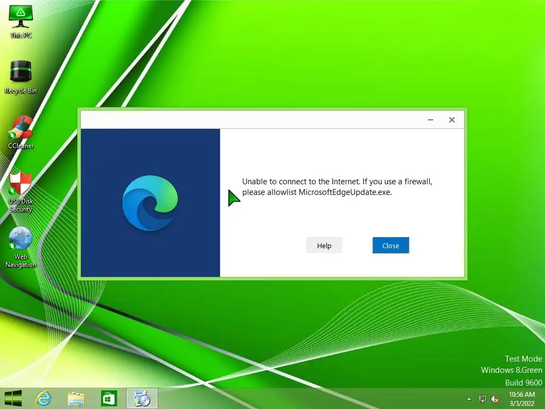The image size is (545, 409).
Task: Minimize the Edge installer dialog
Action: click(430, 120)
